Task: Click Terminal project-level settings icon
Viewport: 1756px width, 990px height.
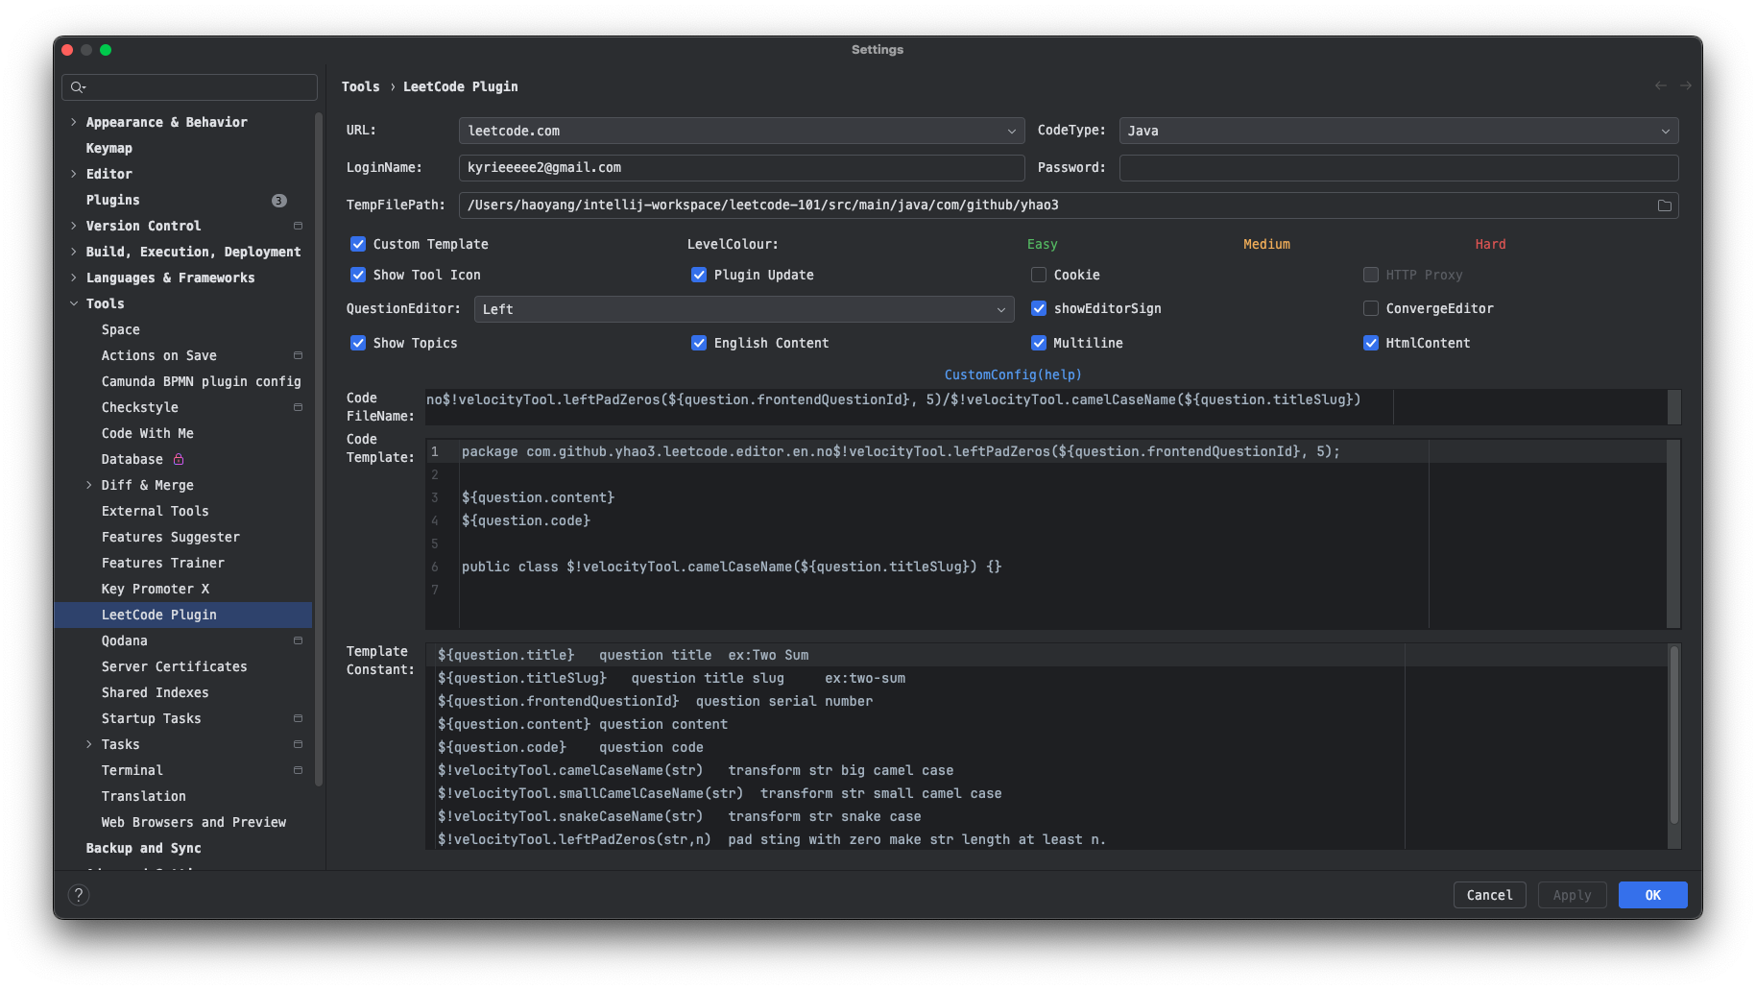Action: click(298, 770)
